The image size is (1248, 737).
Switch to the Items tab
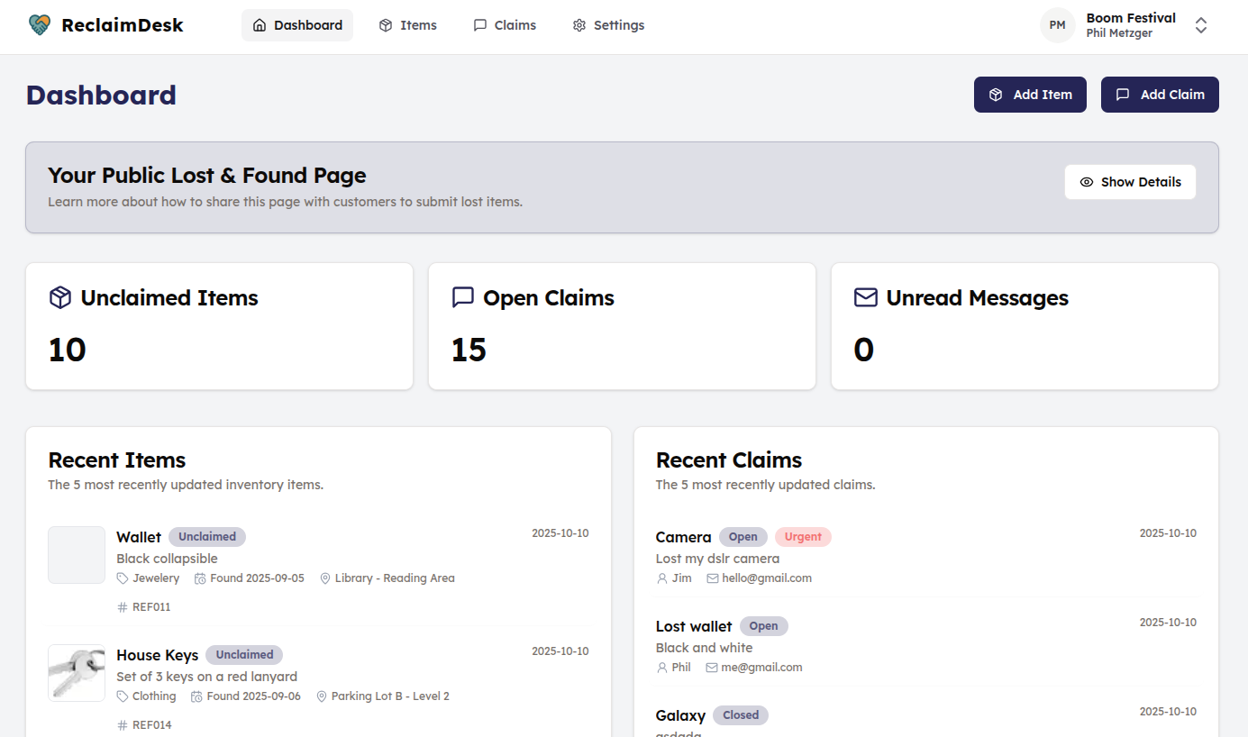407,24
